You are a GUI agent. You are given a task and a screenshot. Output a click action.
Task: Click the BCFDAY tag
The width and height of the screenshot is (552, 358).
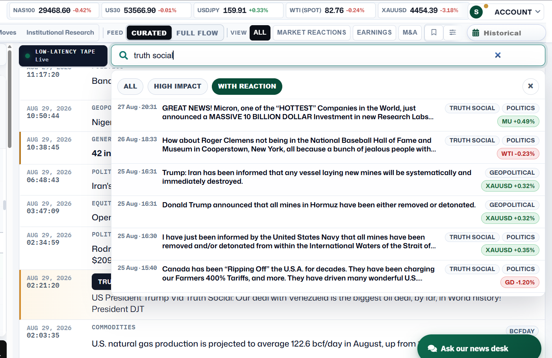point(522,331)
